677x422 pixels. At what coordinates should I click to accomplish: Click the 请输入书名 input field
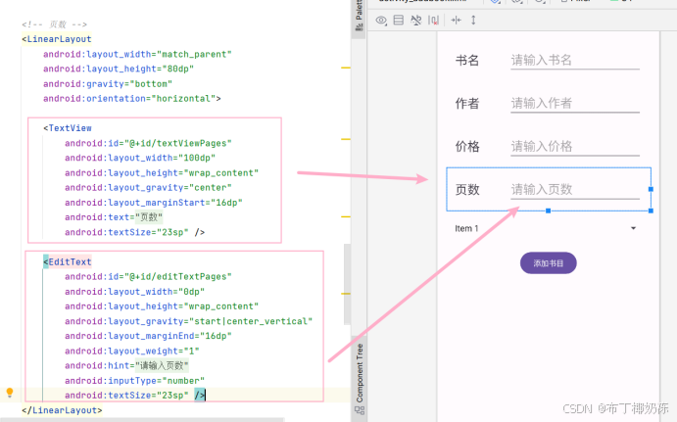pyautogui.click(x=575, y=61)
